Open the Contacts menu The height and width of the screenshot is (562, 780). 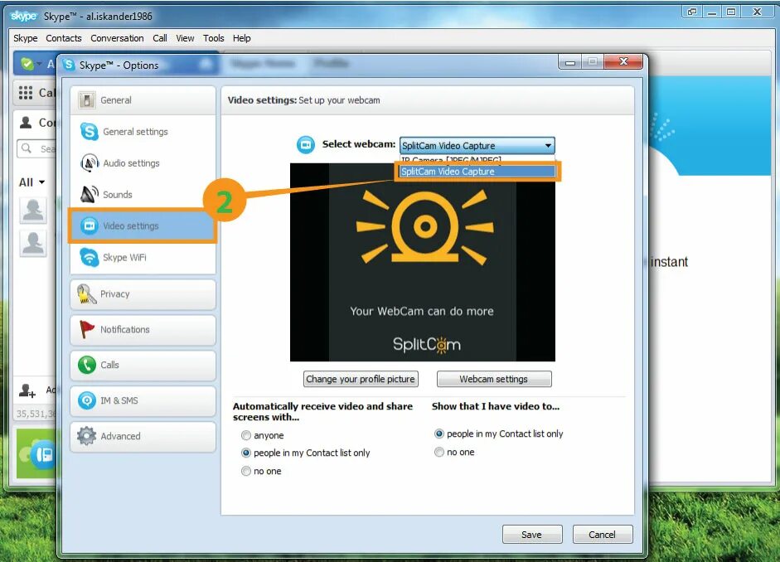[64, 38]
